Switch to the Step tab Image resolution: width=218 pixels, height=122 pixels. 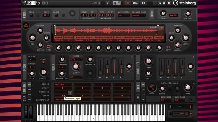pos(24,98)
